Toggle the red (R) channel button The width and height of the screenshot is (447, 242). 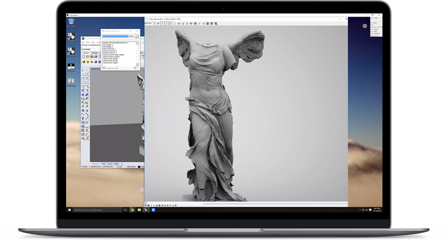point(162,23)
